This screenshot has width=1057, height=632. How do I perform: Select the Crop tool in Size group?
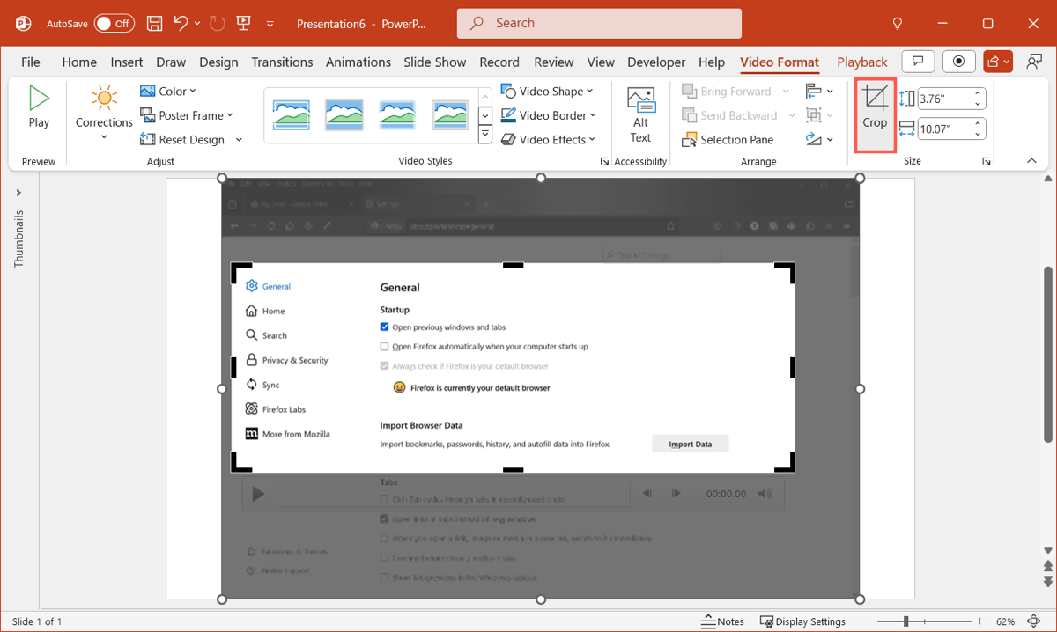pyautogui.click(x=875, y=115)
